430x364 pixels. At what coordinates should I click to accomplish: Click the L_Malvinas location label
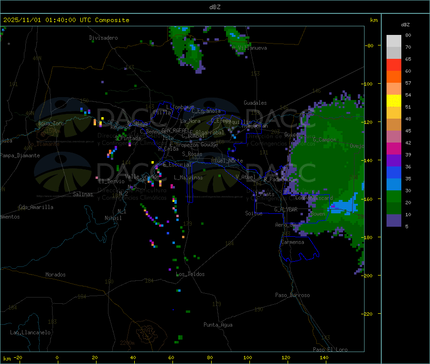[x=188, y=178]
